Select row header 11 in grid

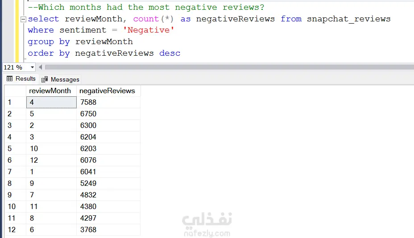[15, 218]
